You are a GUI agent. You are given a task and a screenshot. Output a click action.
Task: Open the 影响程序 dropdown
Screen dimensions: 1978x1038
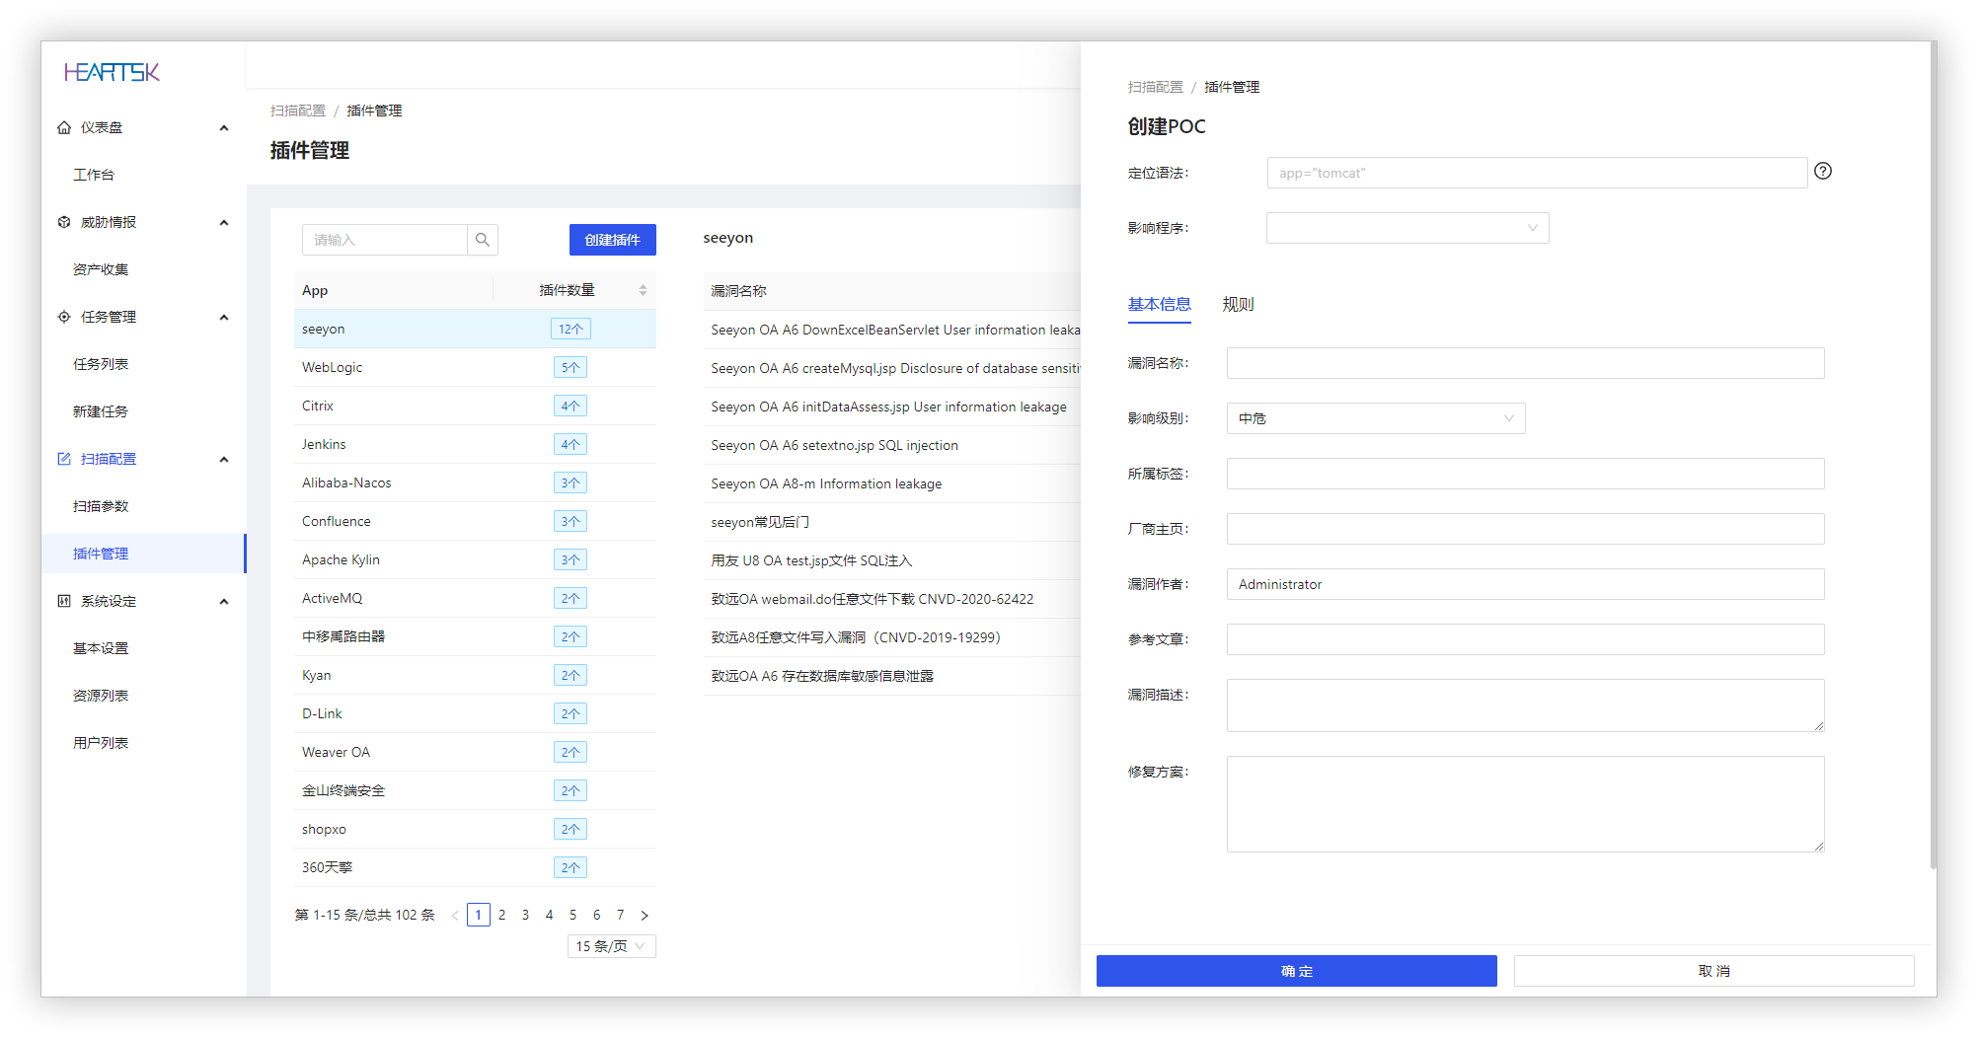pyautogui.click(x=1407, y=228)
